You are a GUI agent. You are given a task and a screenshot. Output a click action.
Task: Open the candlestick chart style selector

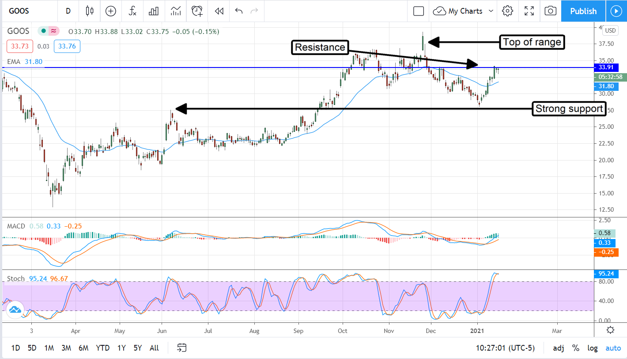coord(90,11)
